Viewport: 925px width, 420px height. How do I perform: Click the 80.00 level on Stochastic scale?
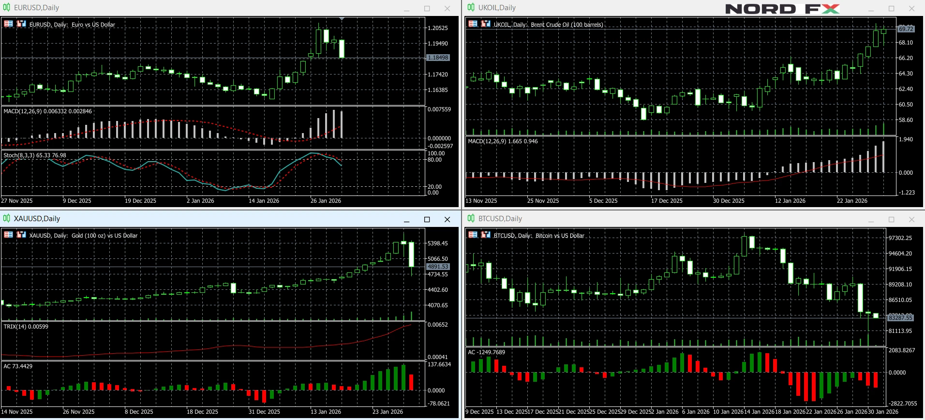click(x=434, y=160)
